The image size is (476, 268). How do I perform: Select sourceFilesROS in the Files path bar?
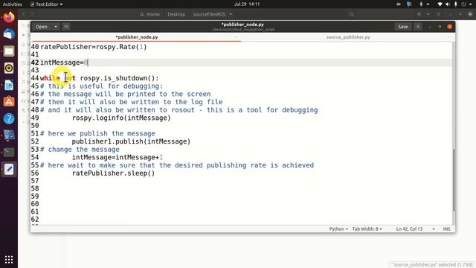209,14
